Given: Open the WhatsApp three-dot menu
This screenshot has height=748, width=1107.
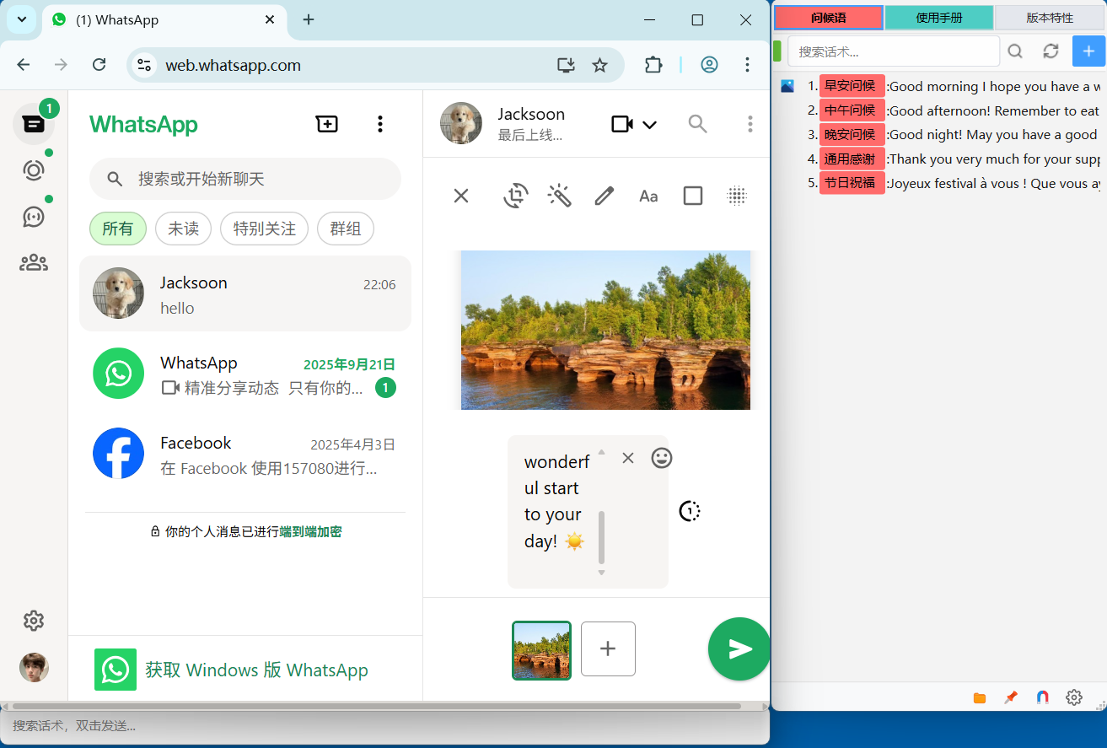Looking at the screenshot, I should (379, 124).
